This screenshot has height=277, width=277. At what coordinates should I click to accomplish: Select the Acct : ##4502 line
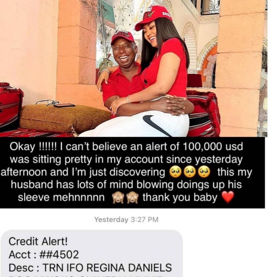44,255
